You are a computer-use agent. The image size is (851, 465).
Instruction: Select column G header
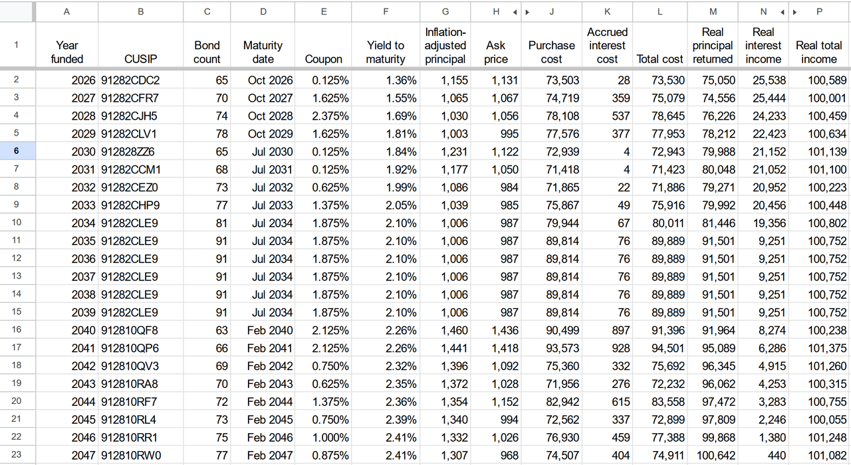click(445, 11)
